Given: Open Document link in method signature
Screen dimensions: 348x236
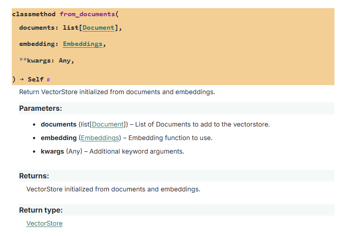Looking at the screenshot, I should click(x=98, y=27).
